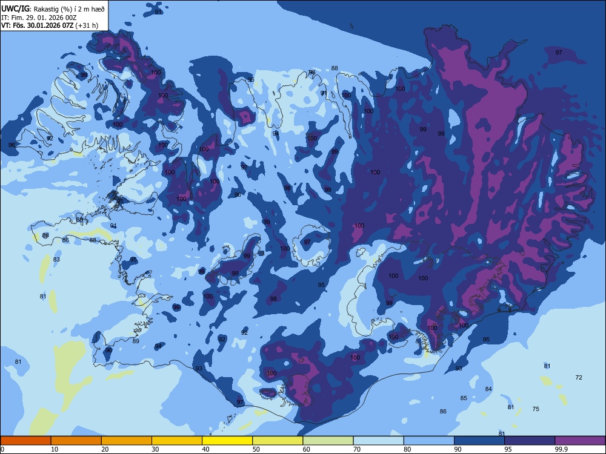Choose the medium blue 80–90 legend swatch
This screenshot has width=606, height=454.
429,441
